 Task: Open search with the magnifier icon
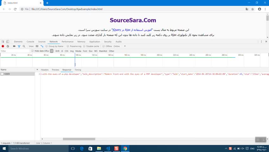tap(24, 46)
